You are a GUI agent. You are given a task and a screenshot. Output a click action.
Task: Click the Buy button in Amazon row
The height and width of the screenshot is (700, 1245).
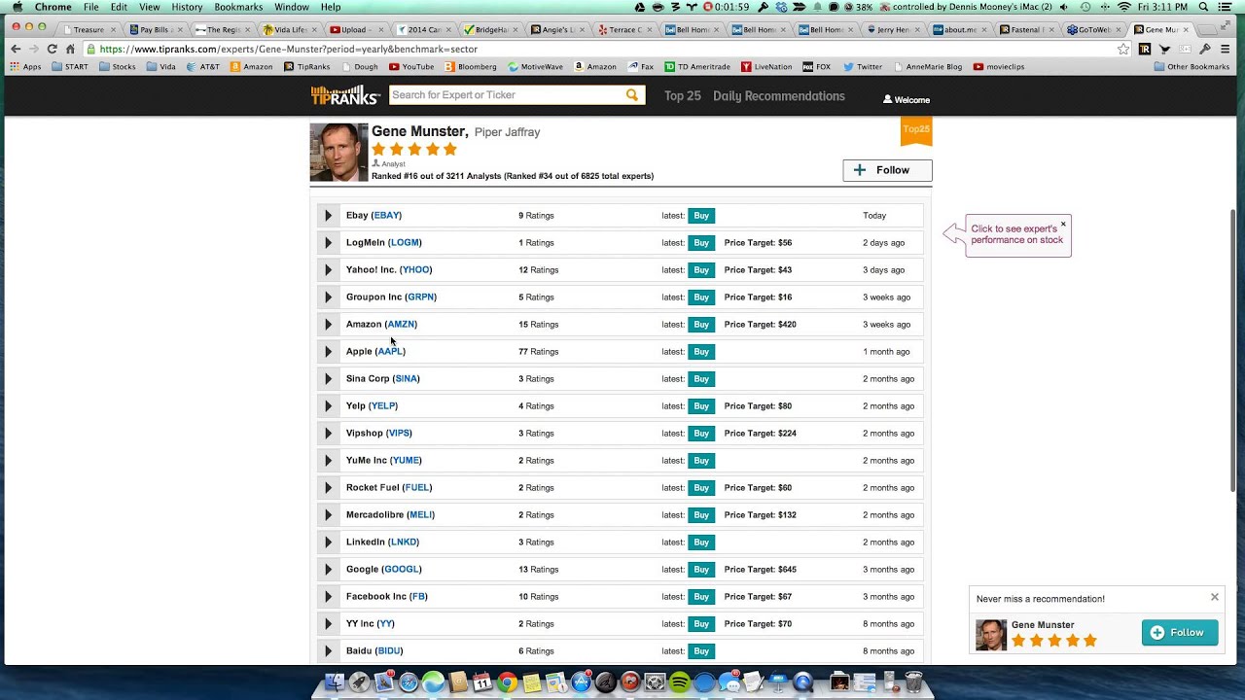701,325
